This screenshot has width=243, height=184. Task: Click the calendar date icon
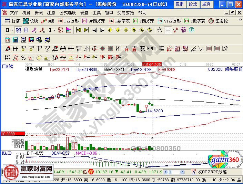7,39
